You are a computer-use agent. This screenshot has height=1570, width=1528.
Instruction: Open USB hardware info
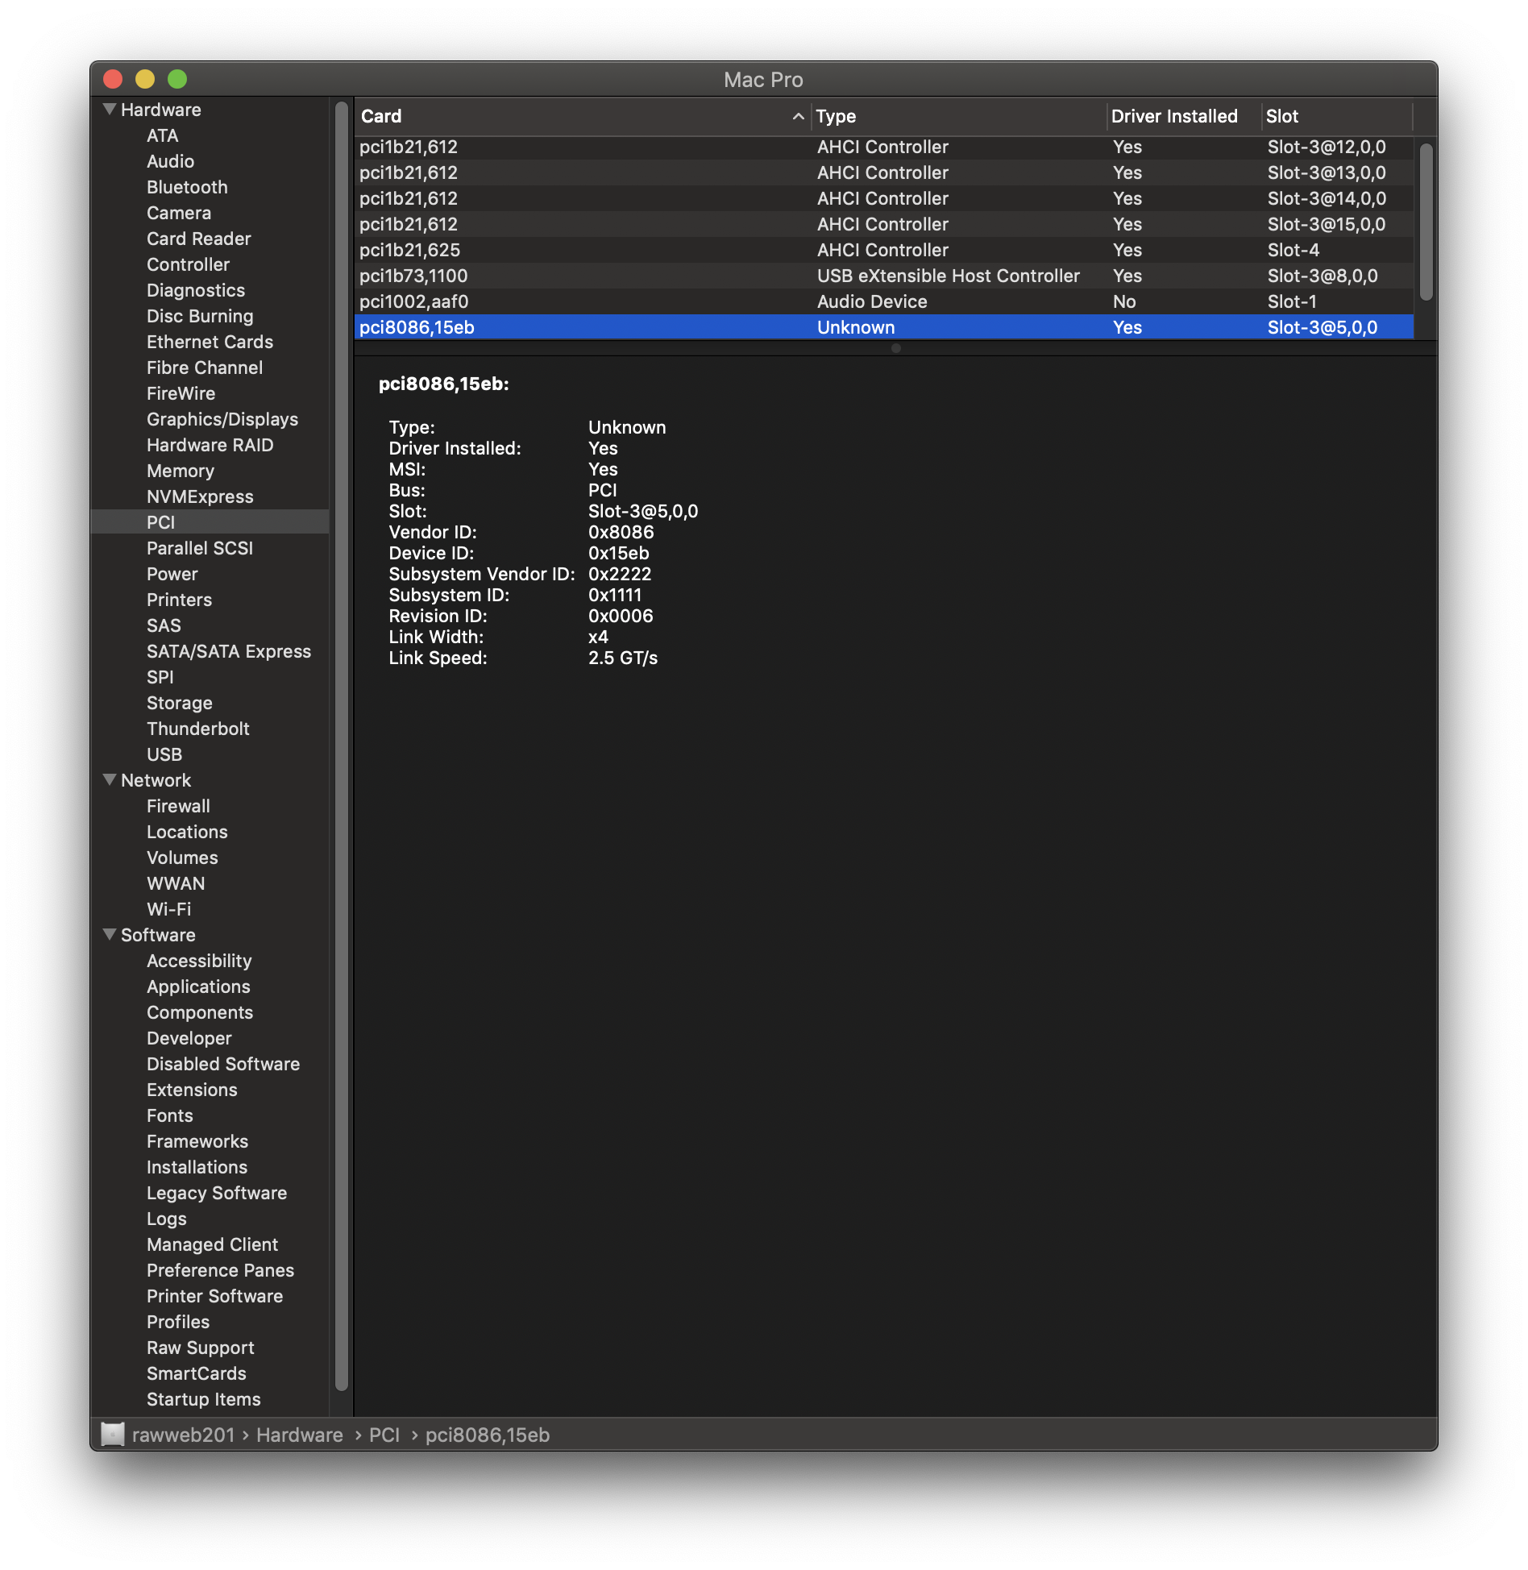tap(164, 754)
